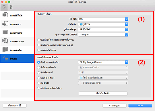Open the ไดรเวอร์ sidebar entry
This screenshot has height=111, width=155.
click(x=17, y=59)
